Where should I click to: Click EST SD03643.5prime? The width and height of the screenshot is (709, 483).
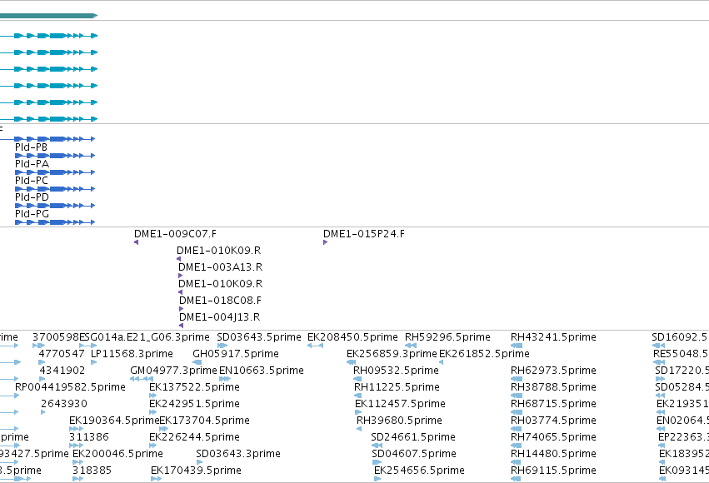pyautogui.click(x=259, y=337)
